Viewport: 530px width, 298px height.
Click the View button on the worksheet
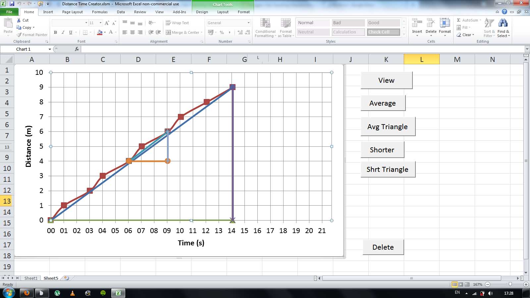click(x=387, y=80)
